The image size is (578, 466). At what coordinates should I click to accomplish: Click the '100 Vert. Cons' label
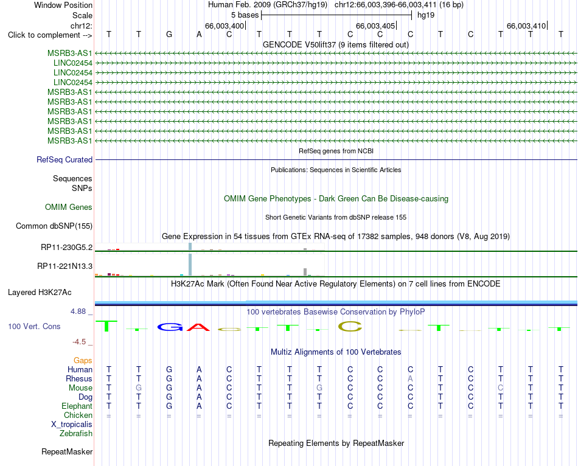[x=34, y=326]
